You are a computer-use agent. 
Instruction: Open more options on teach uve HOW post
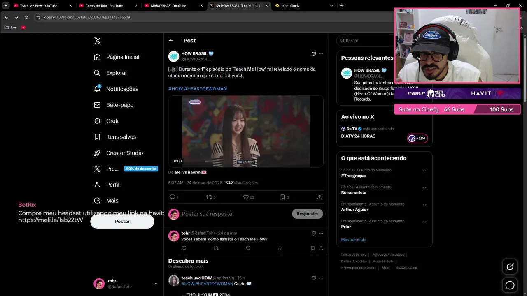(321, 278)
